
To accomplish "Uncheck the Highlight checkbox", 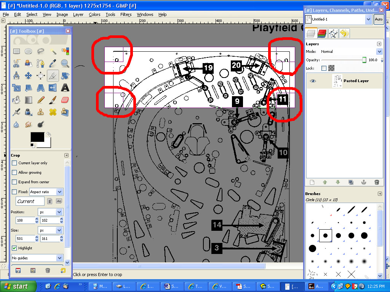I will pyautogui.click(x=14, y=248).
